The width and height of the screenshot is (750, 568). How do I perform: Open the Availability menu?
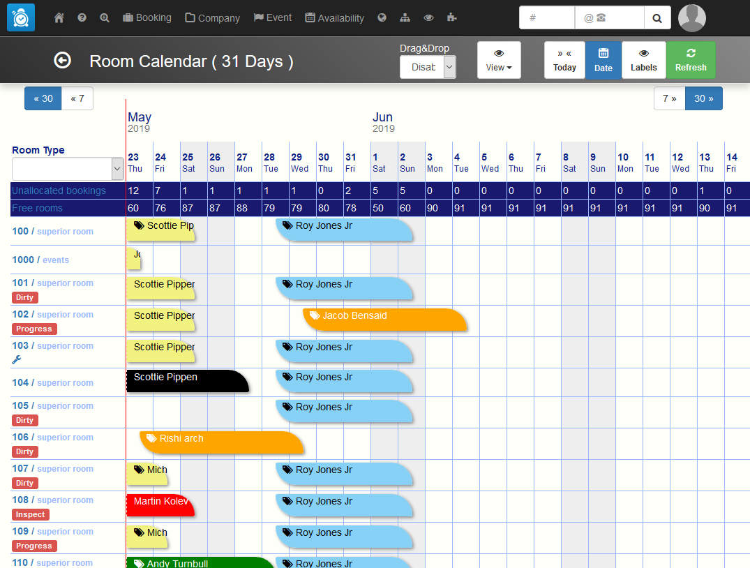(x=334, y=18)
